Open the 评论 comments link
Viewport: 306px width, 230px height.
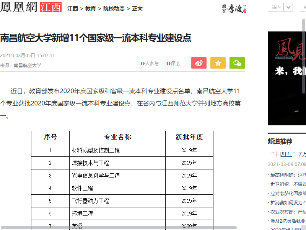point(173,64)
